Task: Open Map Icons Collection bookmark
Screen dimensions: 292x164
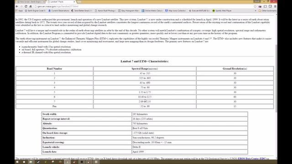Action: point(176,11)
